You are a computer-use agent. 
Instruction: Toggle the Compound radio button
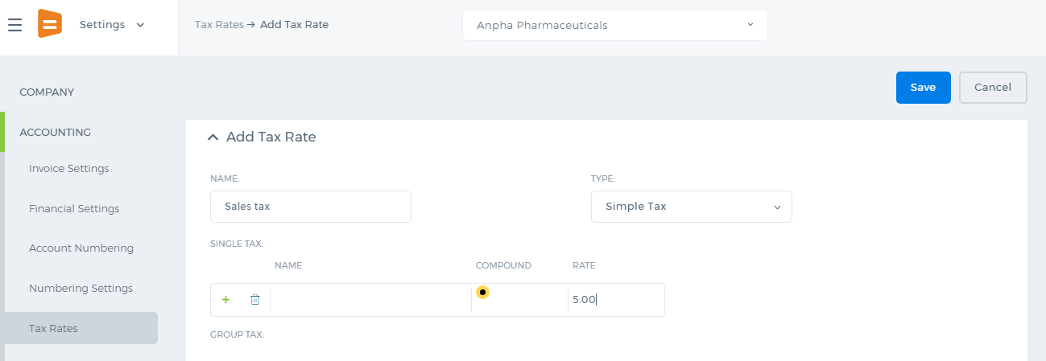click(x=482, y=292)
